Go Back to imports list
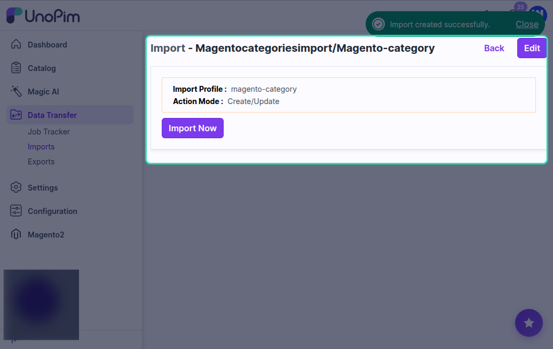Screen dimensions: 553x349 [x=494, y=48]
